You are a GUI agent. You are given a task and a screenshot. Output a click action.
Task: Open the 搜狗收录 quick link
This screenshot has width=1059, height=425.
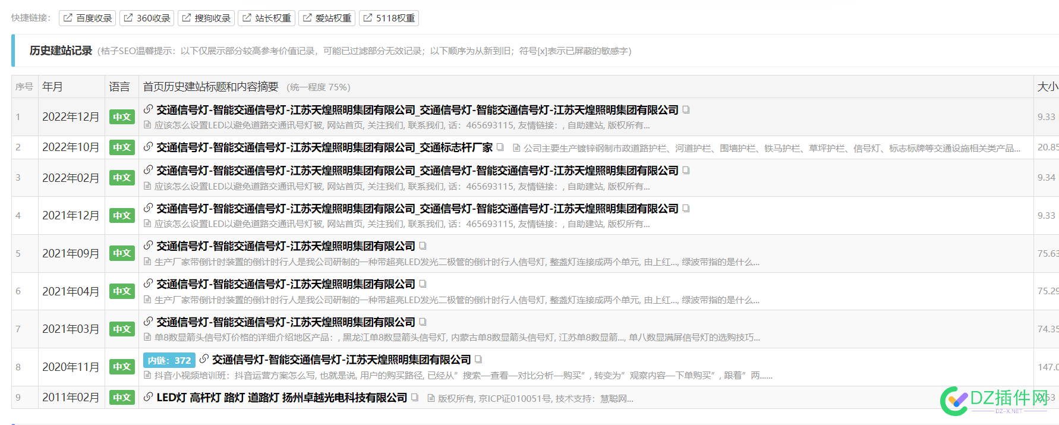coord(206,18)
